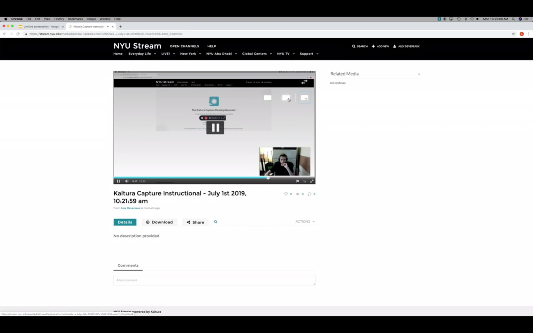Open the Apple menu
533x333 pixels.
click(6, 19)
